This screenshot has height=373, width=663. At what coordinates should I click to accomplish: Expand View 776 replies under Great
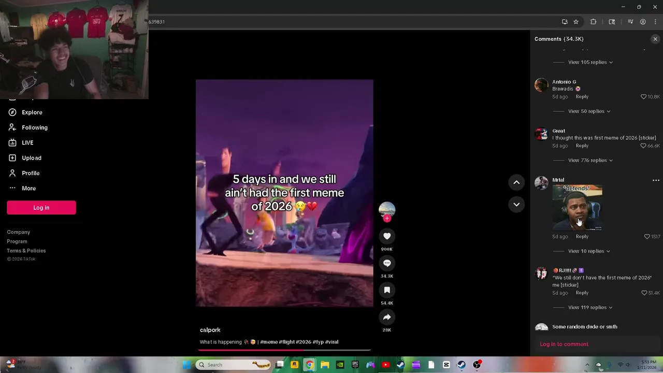(590, 161)
